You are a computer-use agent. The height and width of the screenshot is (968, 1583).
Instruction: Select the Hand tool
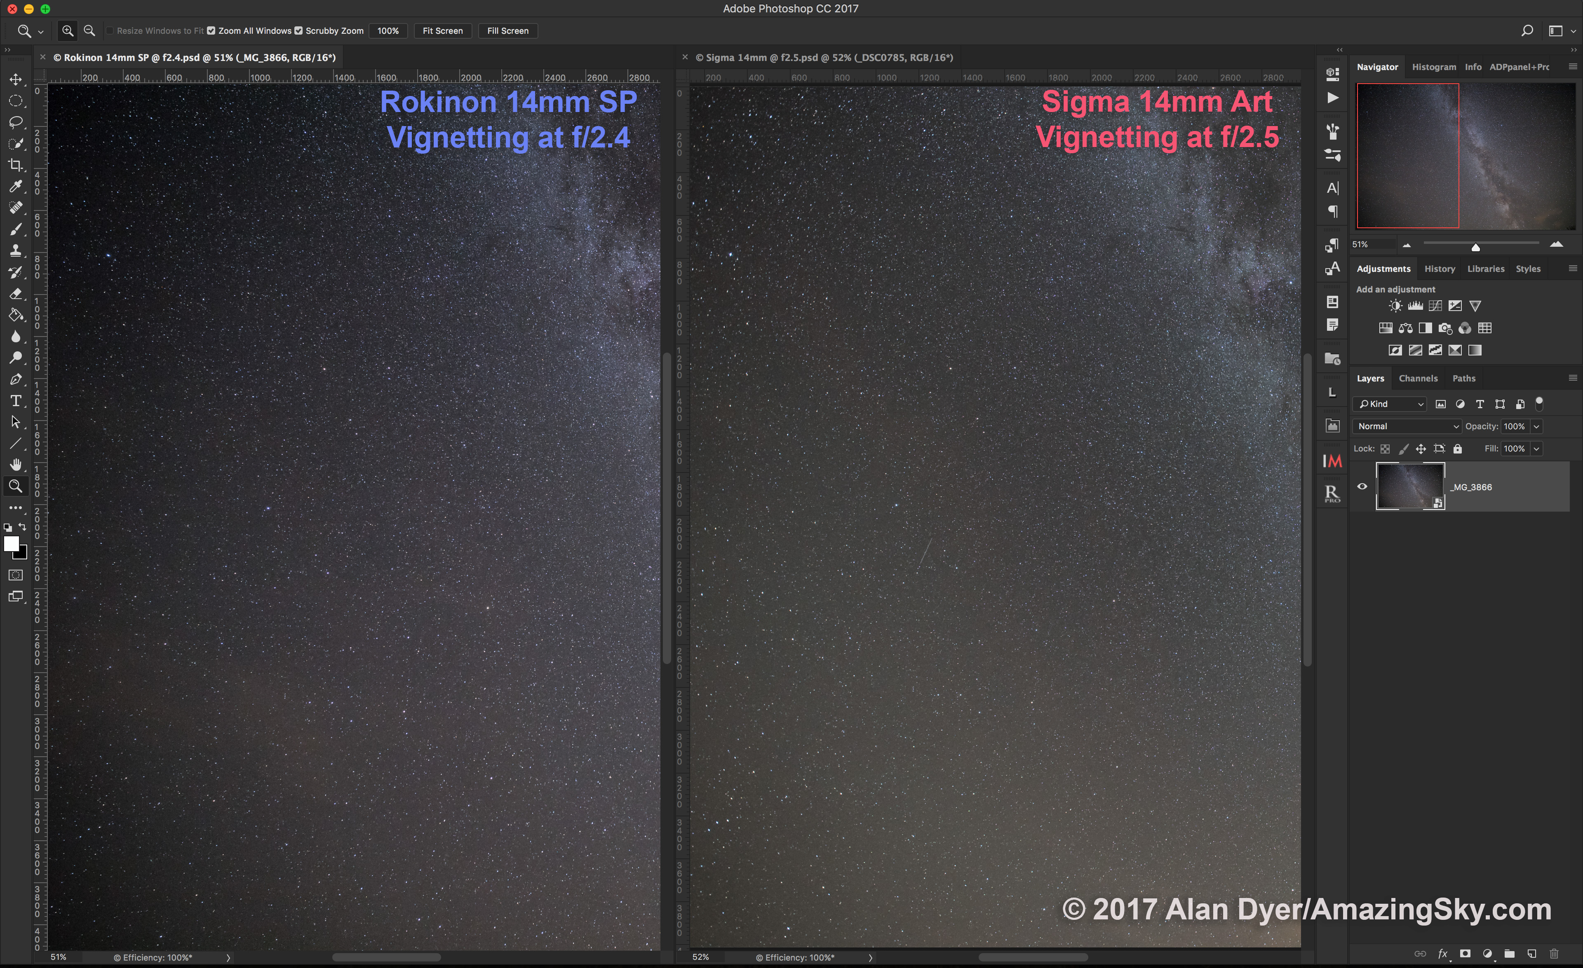click(15, 464)
